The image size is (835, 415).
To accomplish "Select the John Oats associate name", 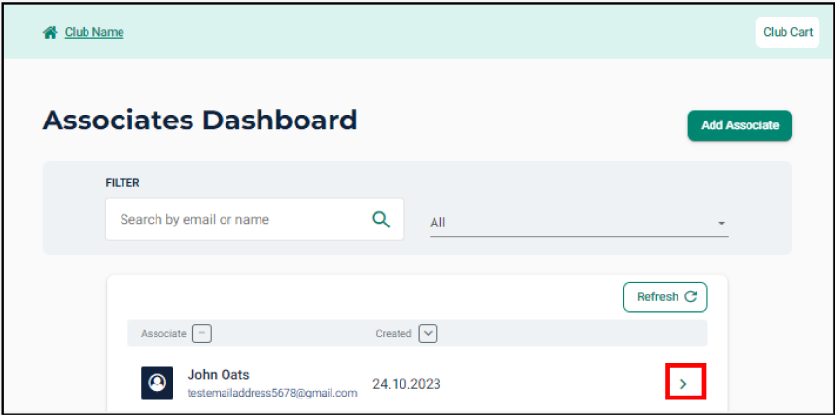I will click(x=219, y=375).
